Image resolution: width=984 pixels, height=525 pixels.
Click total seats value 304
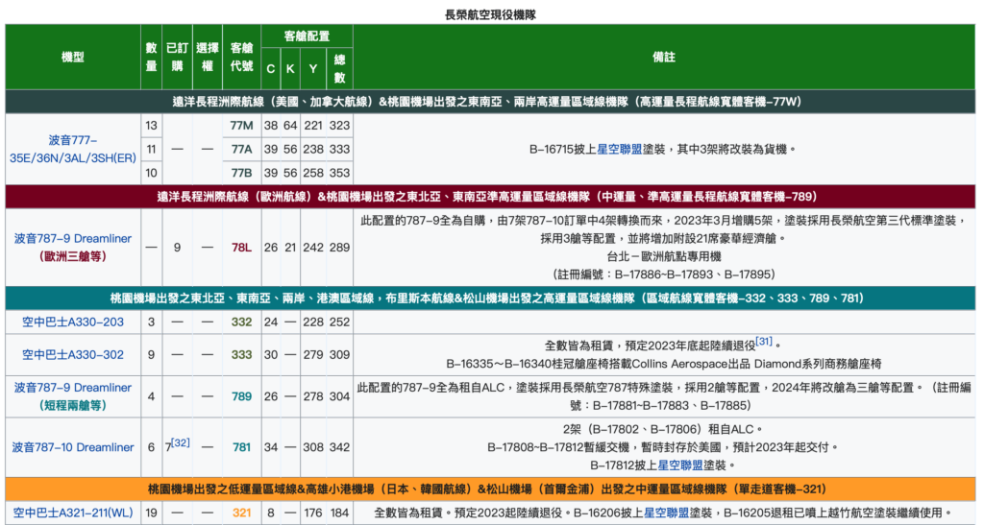pyautogui.click(x=339, y=396)
